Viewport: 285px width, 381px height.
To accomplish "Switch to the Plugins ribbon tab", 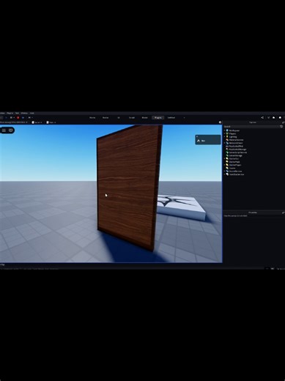I will pyautogui.click(x=158, y=118).
